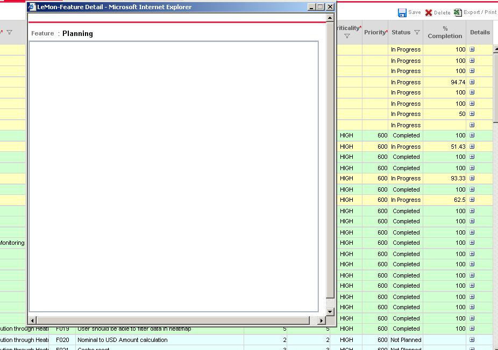
Task: Click the Export / Print Excel icon
Action: pos(458,13)
